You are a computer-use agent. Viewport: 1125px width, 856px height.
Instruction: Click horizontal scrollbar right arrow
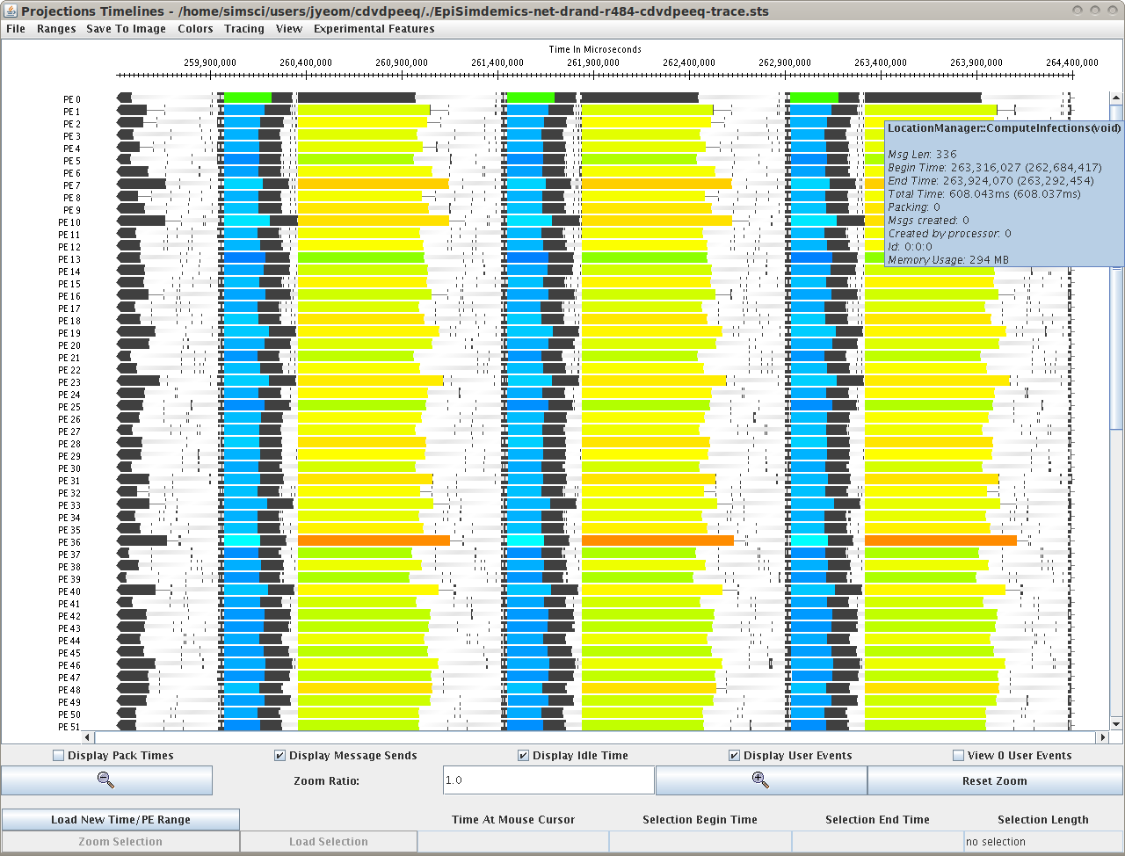(x=1101, y=737)
